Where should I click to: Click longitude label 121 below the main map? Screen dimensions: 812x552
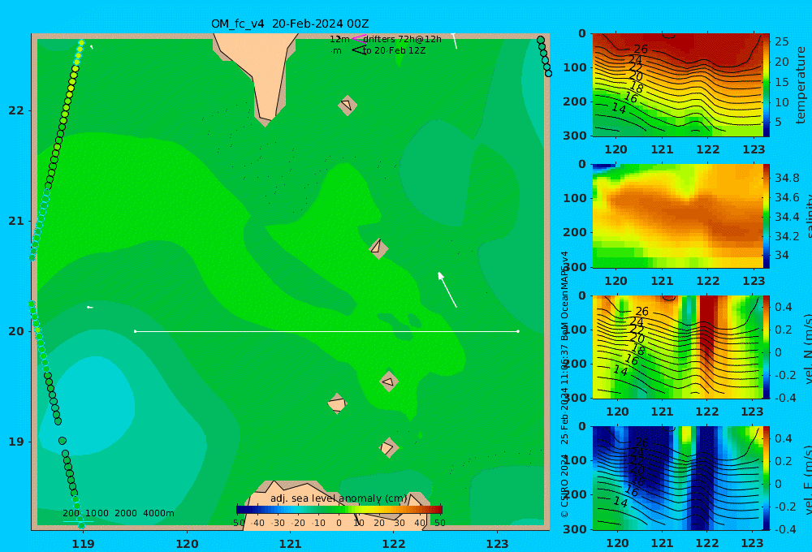tap(291, 544)
